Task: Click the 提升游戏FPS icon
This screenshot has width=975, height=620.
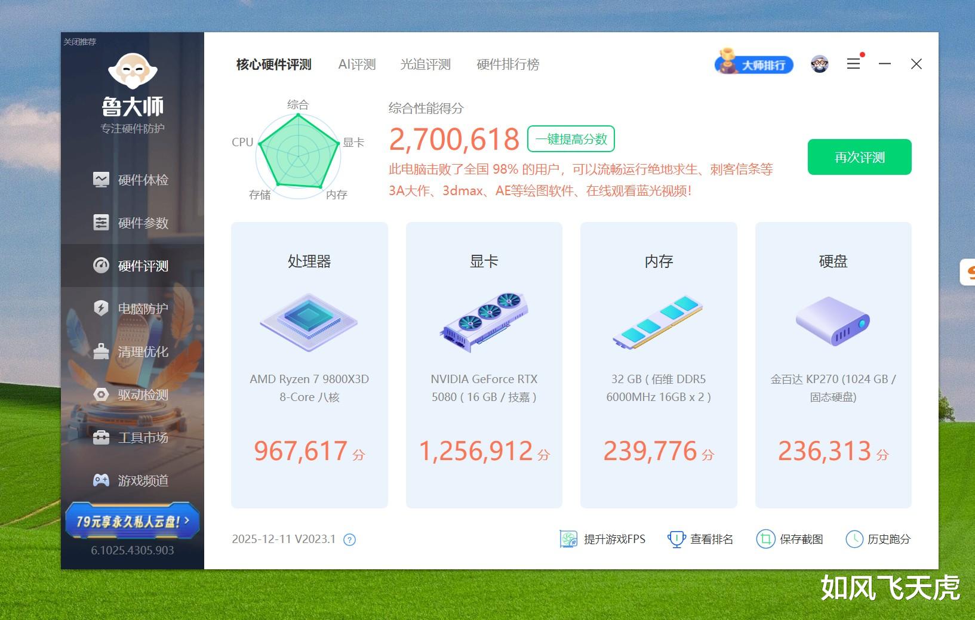Action: 568,539
